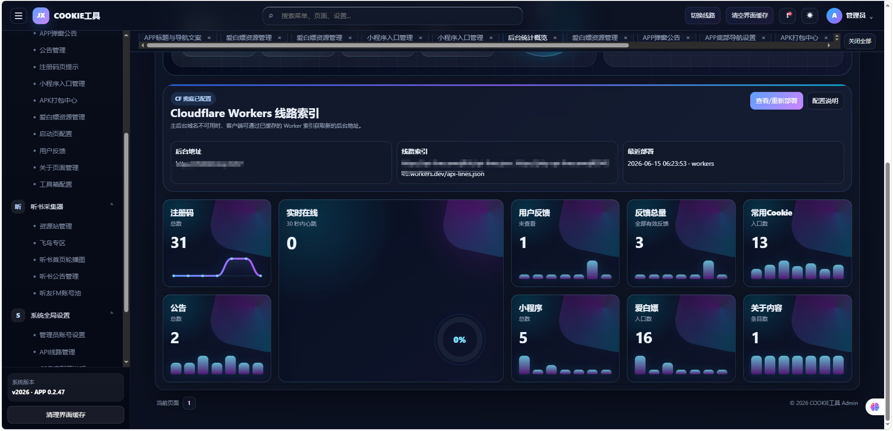Image resolution: width=893 pixels, height=431 pixels.
Task: Click the 用户反馈 unread stat card
Action: coord(565,243)
